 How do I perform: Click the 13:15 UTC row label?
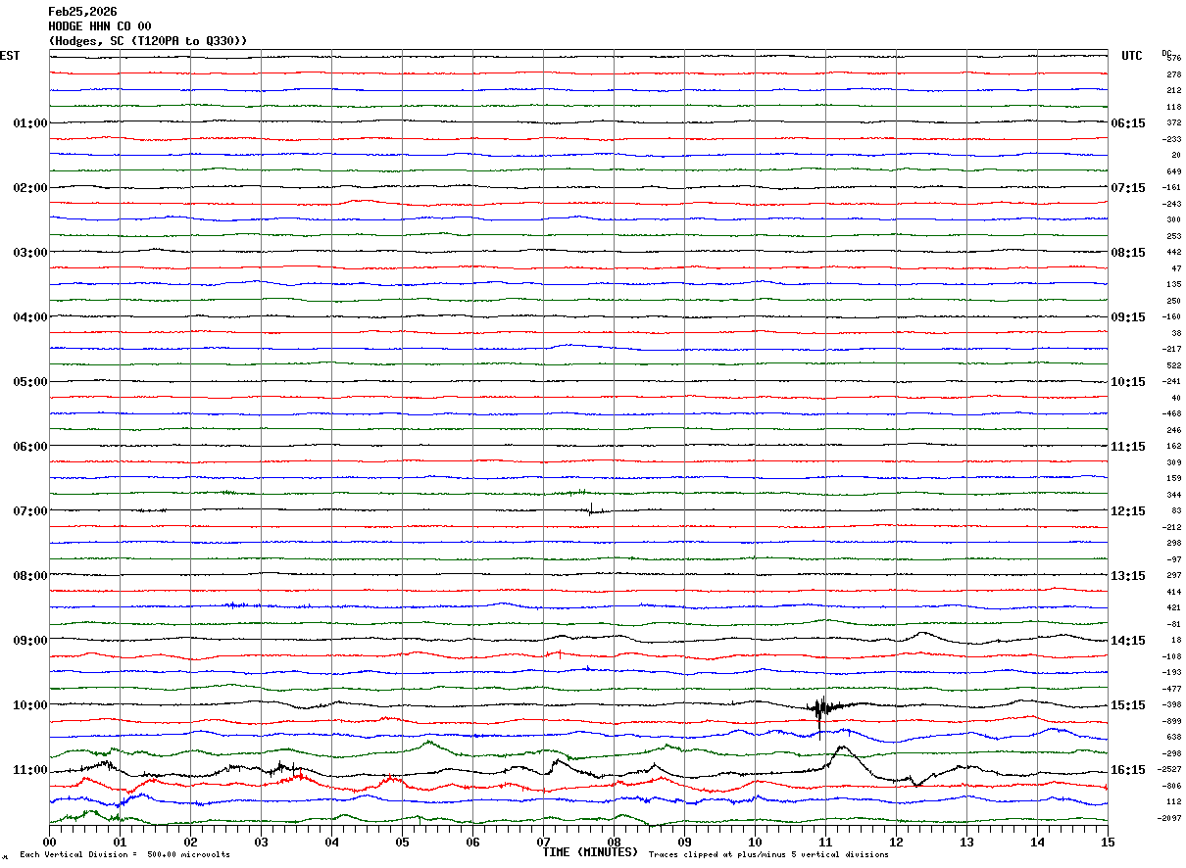tap(1127, 576)
